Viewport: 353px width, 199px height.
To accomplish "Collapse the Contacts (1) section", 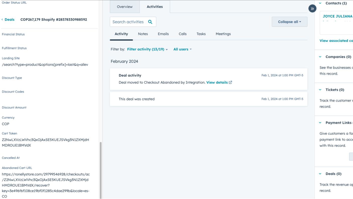I will (x=320, y=3).
